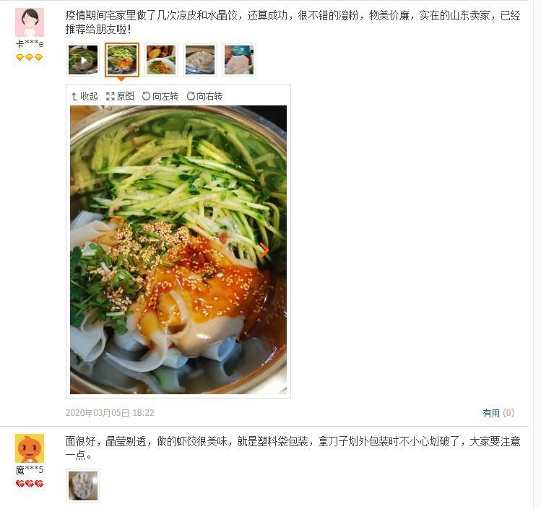541x509 pixels.
Task: Rotate the photo left with 向左转
Action: (x=160, y=96)
